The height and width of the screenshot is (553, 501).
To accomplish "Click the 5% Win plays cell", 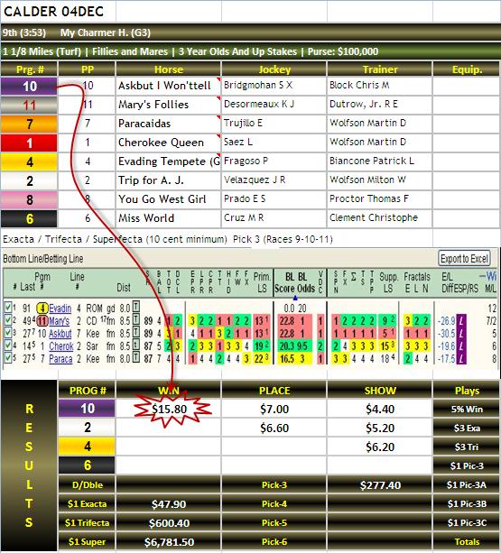I will click(x=467, y=409).
